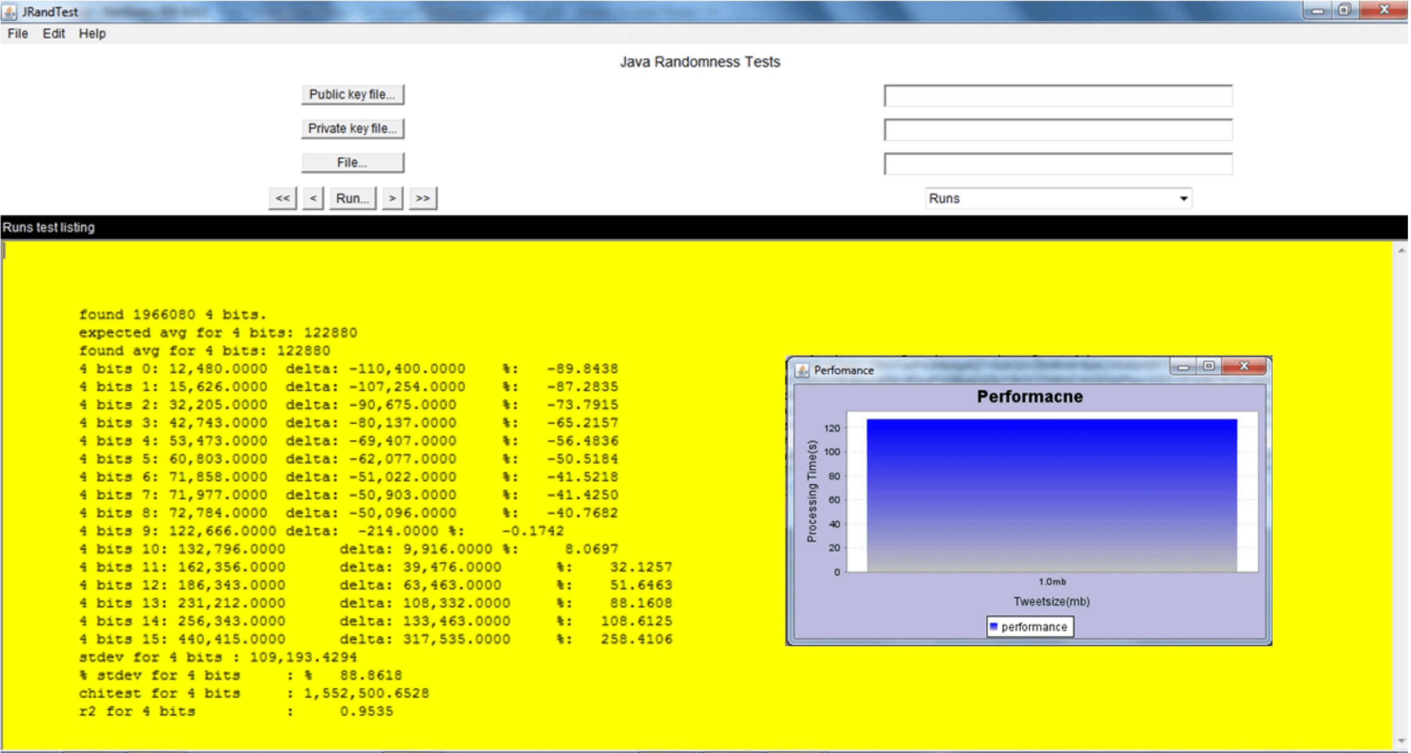
Task: Open the File menu
Action: tap(18, 34)
